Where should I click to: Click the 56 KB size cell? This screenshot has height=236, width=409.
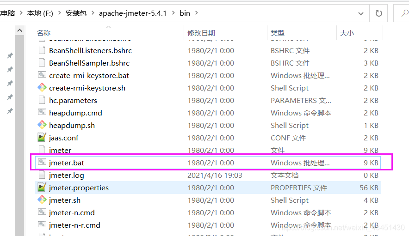point(369,188)
